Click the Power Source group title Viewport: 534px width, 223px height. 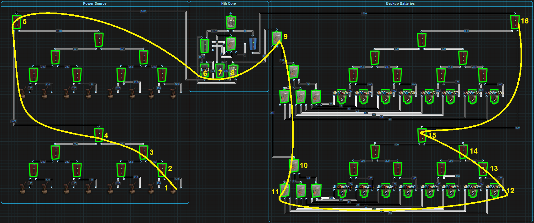click(x=95, y=3)
